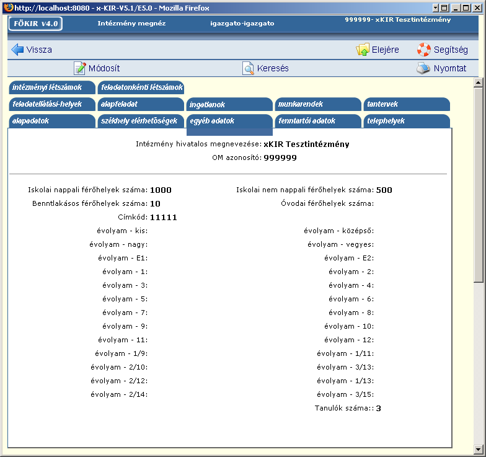The width and height of the screenshot is (486, 457).
Task: Switch to feladatonkénti létszámok tab
Action: pos(141,87)
